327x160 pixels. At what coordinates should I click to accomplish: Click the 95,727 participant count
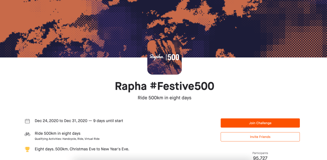(x=260, y=158)
